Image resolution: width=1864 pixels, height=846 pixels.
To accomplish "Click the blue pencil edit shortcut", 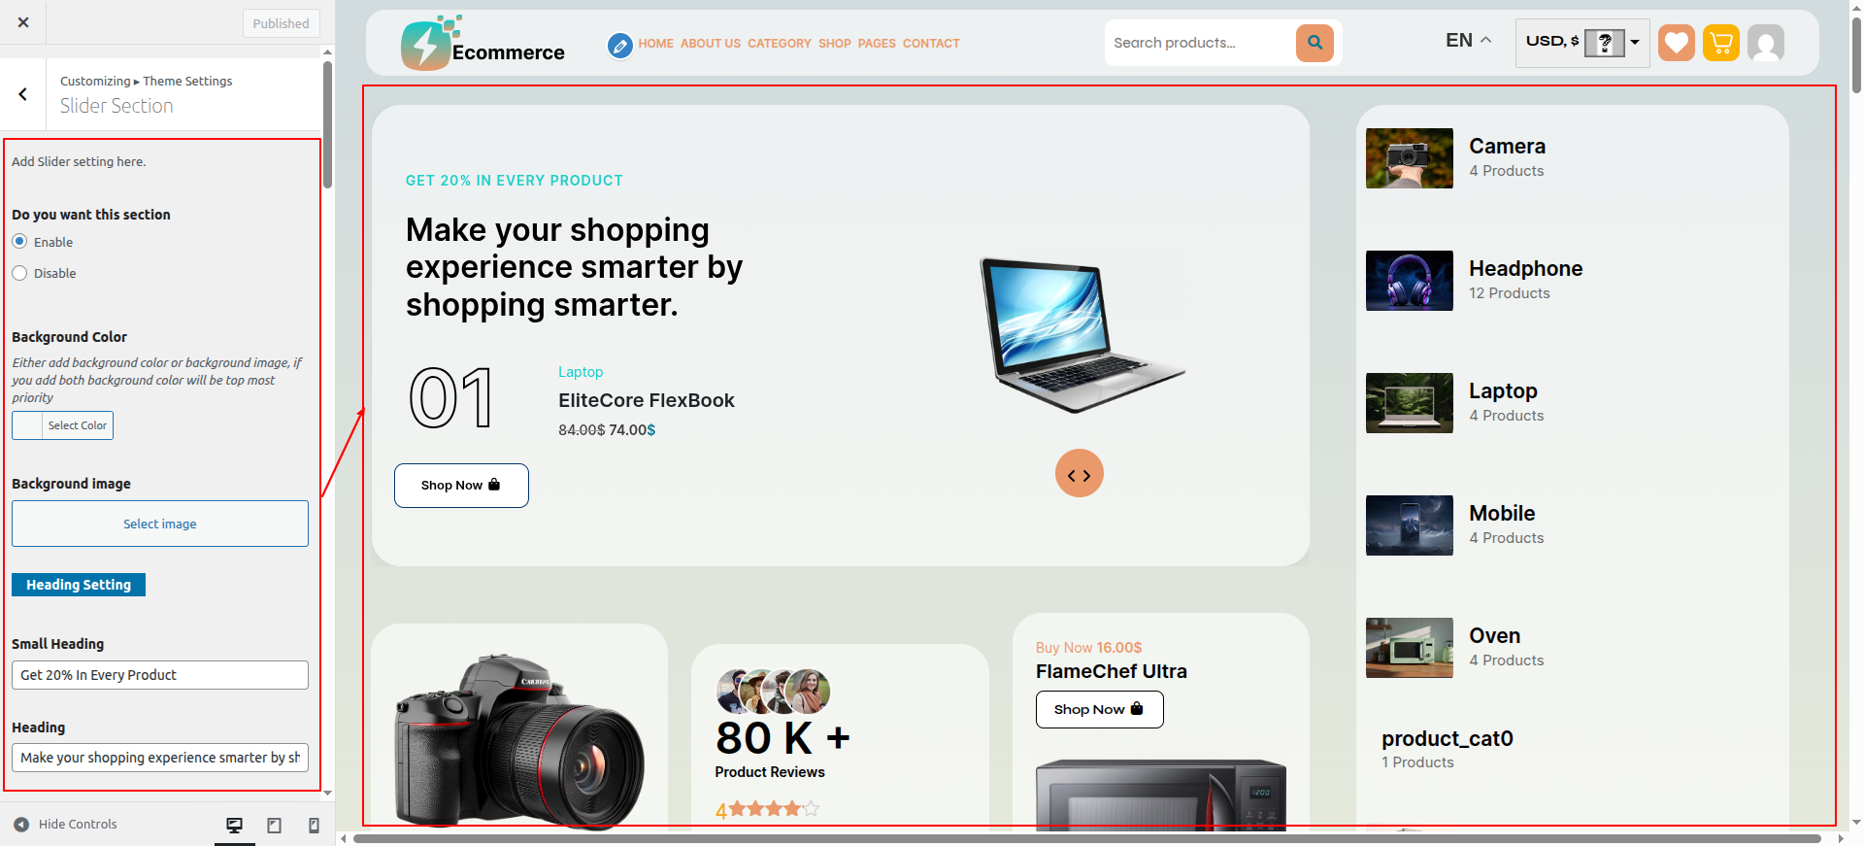I will 619,45.
